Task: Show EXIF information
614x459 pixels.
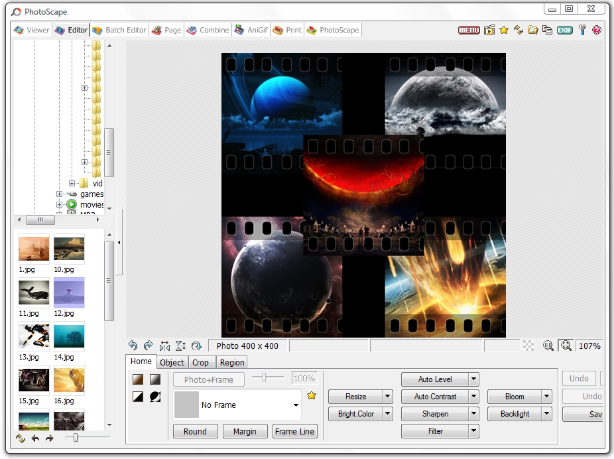Action: click(x=565, y=30)
